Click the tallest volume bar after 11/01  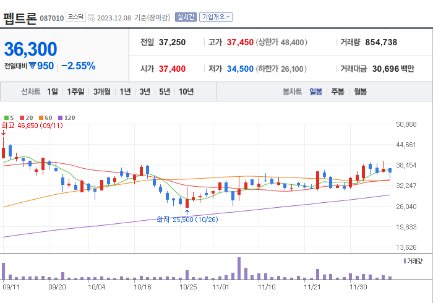click(x=239, y=268)
